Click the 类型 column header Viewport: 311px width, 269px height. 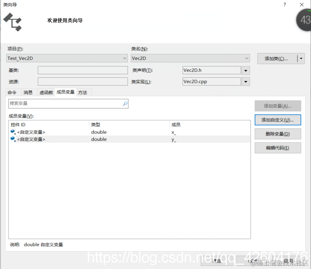(x=129, y=125)
